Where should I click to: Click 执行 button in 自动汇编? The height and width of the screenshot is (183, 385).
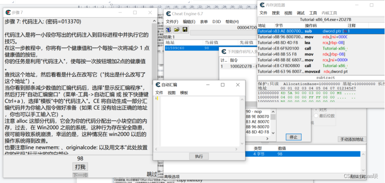tap(199, 156)
